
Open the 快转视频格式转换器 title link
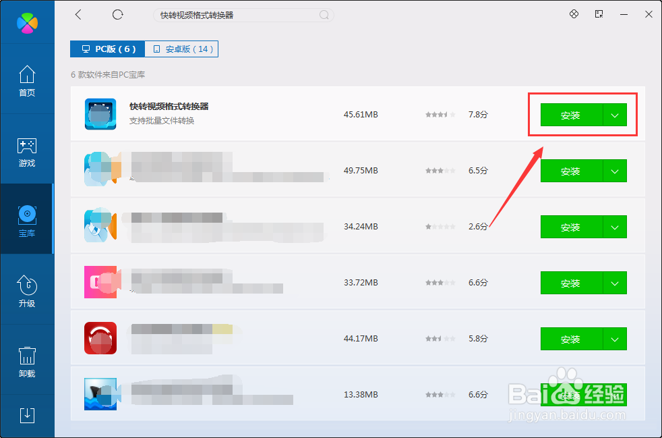(169, 107)
